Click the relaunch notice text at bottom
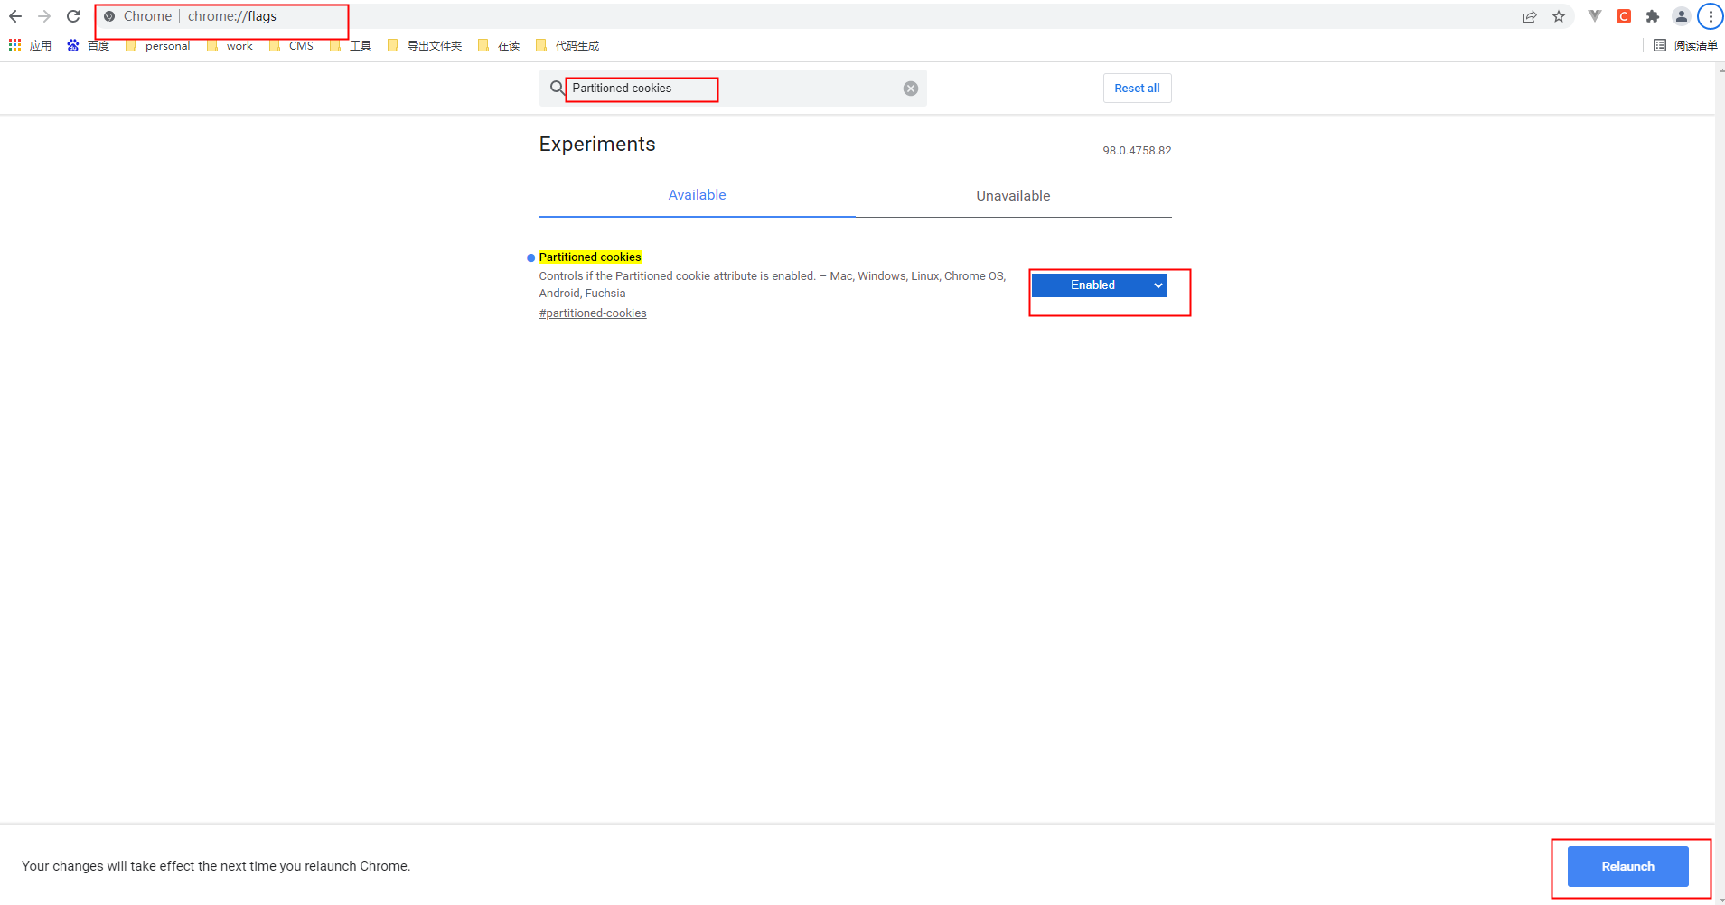Screen dimensions: 1725x905 [x=216, y=866]
